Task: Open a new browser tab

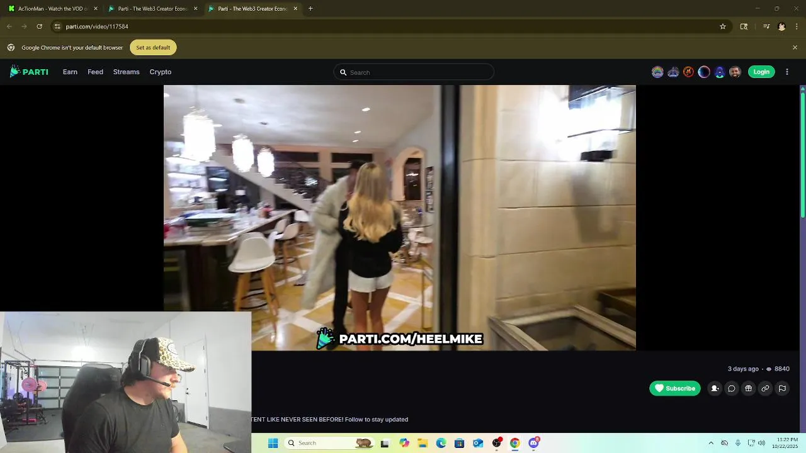Action: point(310,9)
